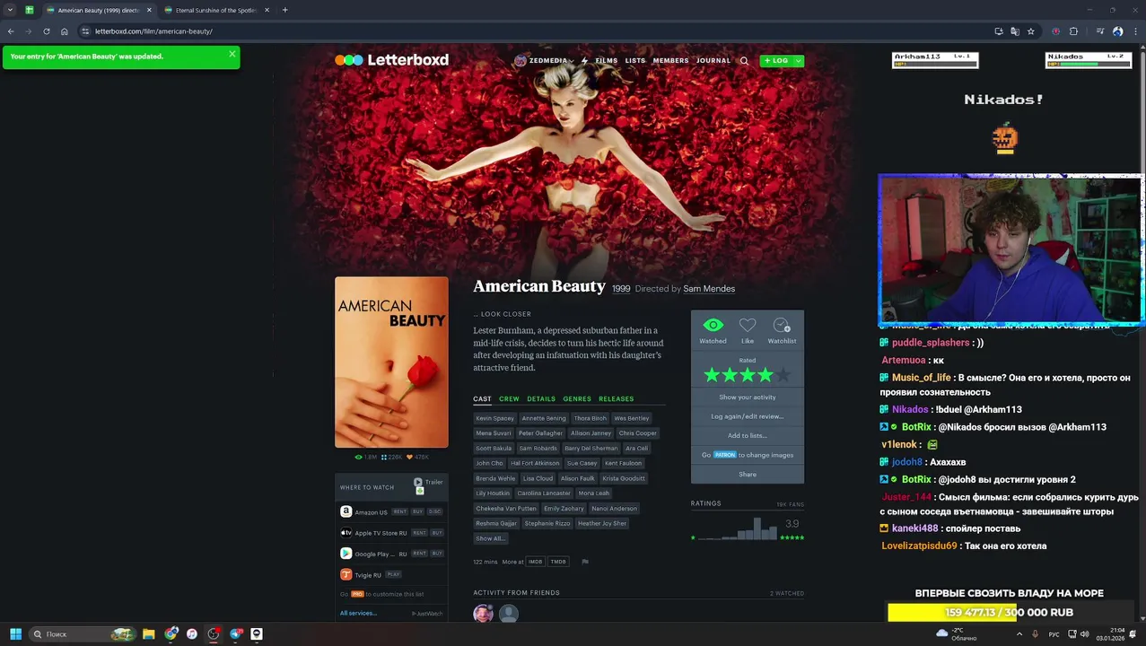Open the Apple TV Store RU icon

tap(346, 533)
